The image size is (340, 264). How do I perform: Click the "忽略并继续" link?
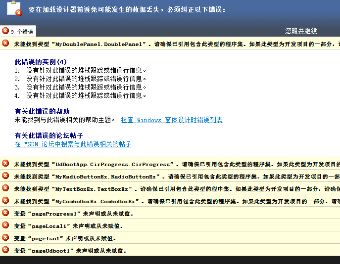click(x=301, y=31)
